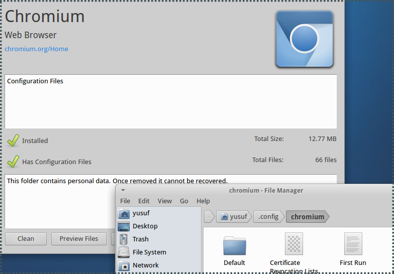Screen dimensions: 394x274
Task: Click the chromium path bar button
Action: [x=308, y=217]
